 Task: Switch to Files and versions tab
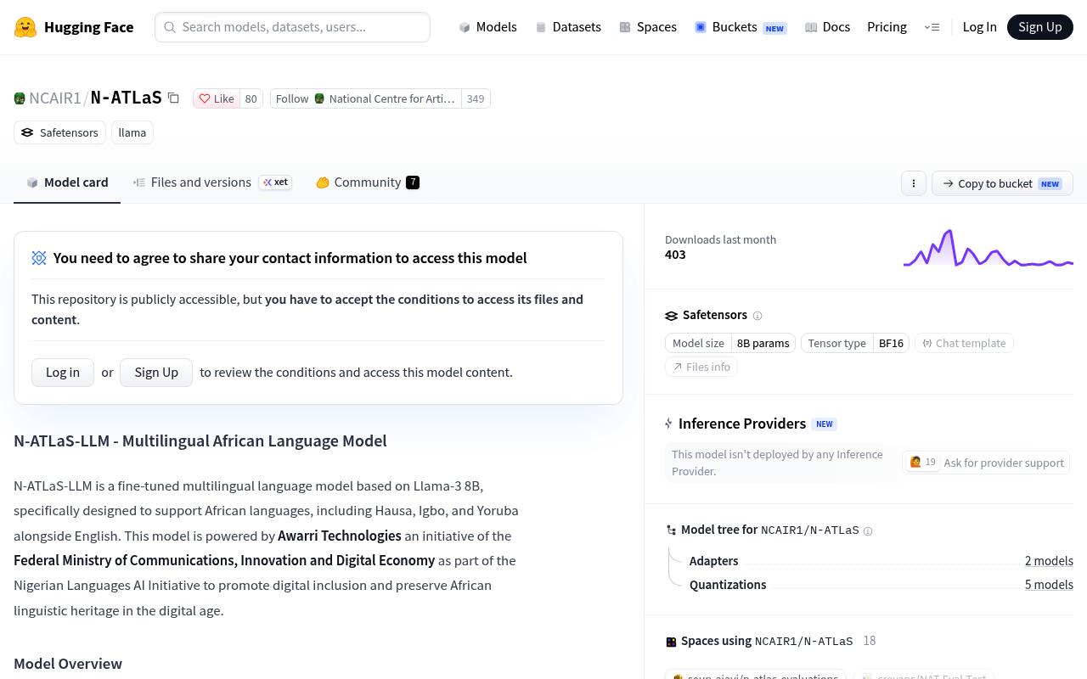click(212, 182)
